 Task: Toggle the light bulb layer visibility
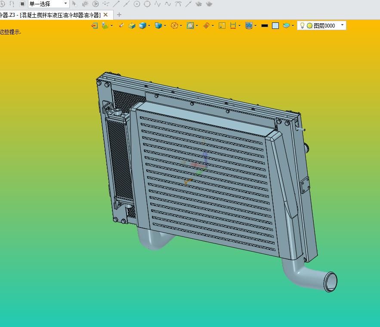click(x=302, y=25)
